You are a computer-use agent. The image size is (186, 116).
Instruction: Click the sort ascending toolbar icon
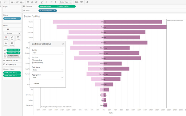[x=32, y=2]
